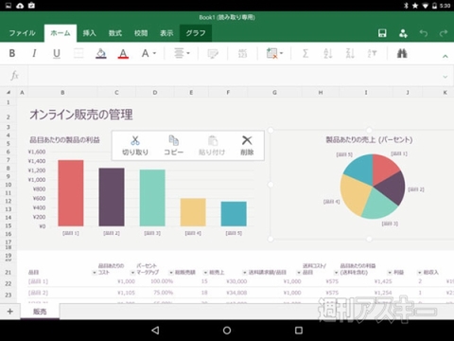Choose 切り取り in the popup menu
Screen dimensions: 454x341
click(135, 146)
